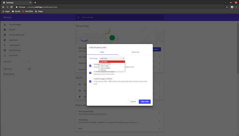Open the Clear browsing data row chevron
Viewport: 239px width, 136px height.
[x=159, y=113]
